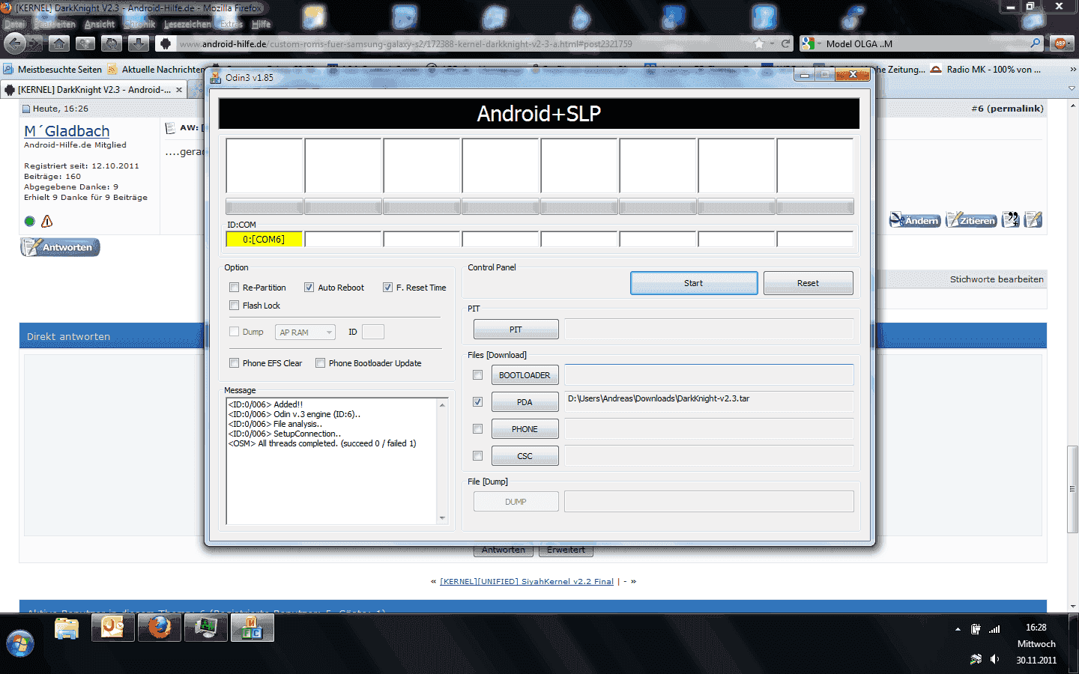
Task: Open Ansicht menu in Firefox
Action: click(100, 24)
